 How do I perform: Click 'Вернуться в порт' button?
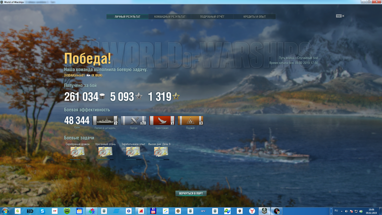click(191, 193)
